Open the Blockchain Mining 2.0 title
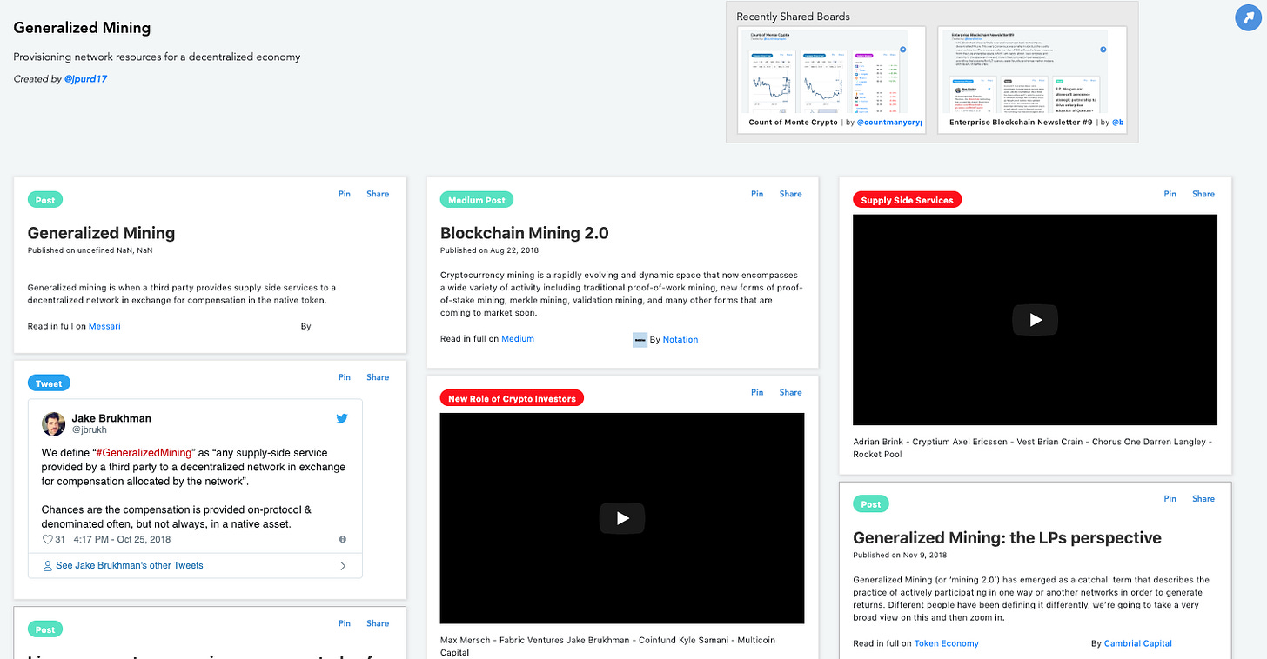The image size is (1267, 659). [x=525, y=233]
